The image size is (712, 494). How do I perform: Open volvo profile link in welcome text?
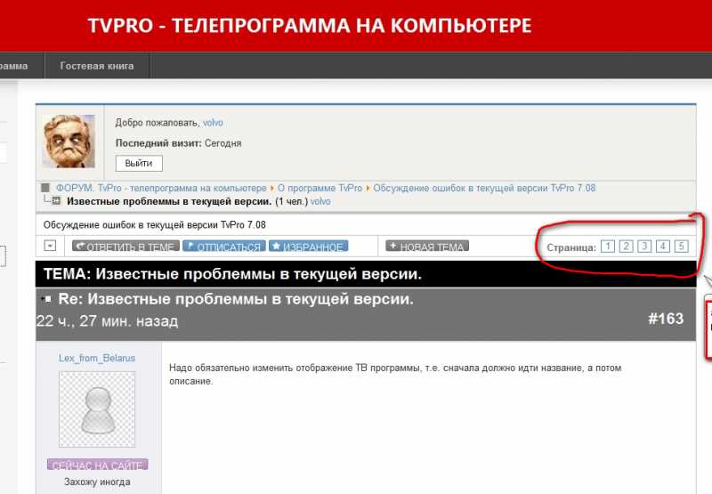click(x=213, y=123)
